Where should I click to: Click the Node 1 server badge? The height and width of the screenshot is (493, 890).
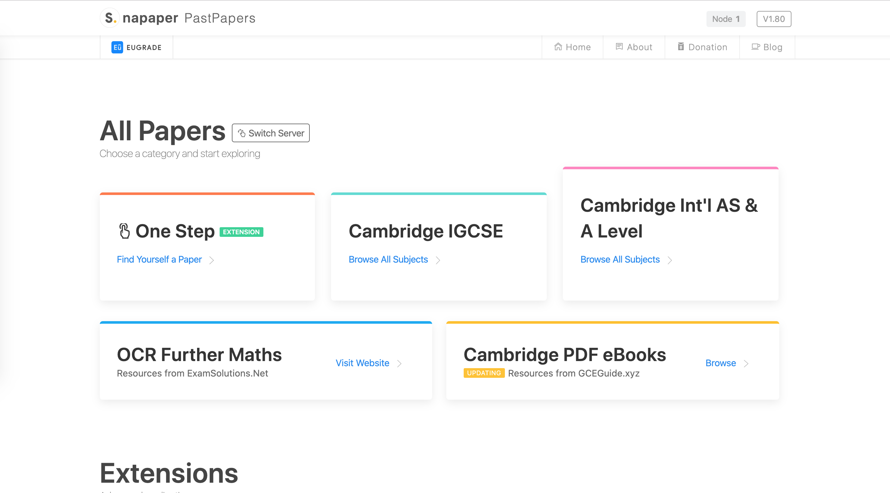[725, 19]
